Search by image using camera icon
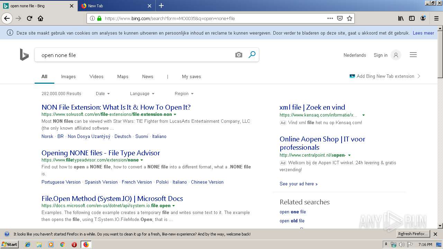Image resolution: width=443 pixels, height=249 pixels. click(x=239, y=55)
